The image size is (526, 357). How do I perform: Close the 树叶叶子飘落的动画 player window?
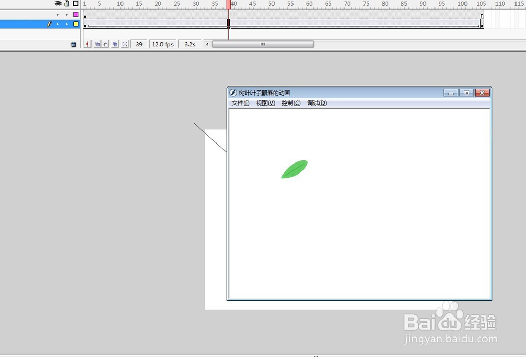tap(482, 93)
